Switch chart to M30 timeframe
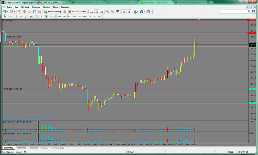 point(75,16)
